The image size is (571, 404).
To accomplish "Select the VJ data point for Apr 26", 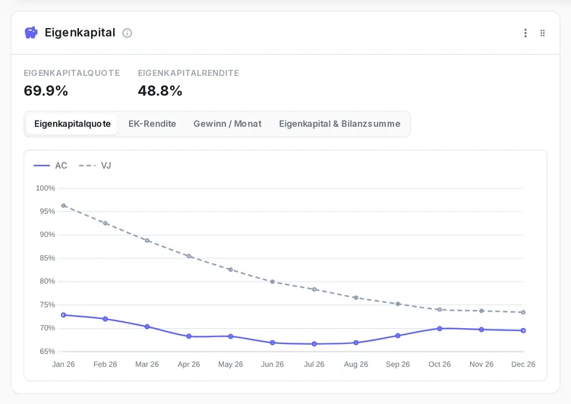I will pyautogui.click(x=189, y=256).
